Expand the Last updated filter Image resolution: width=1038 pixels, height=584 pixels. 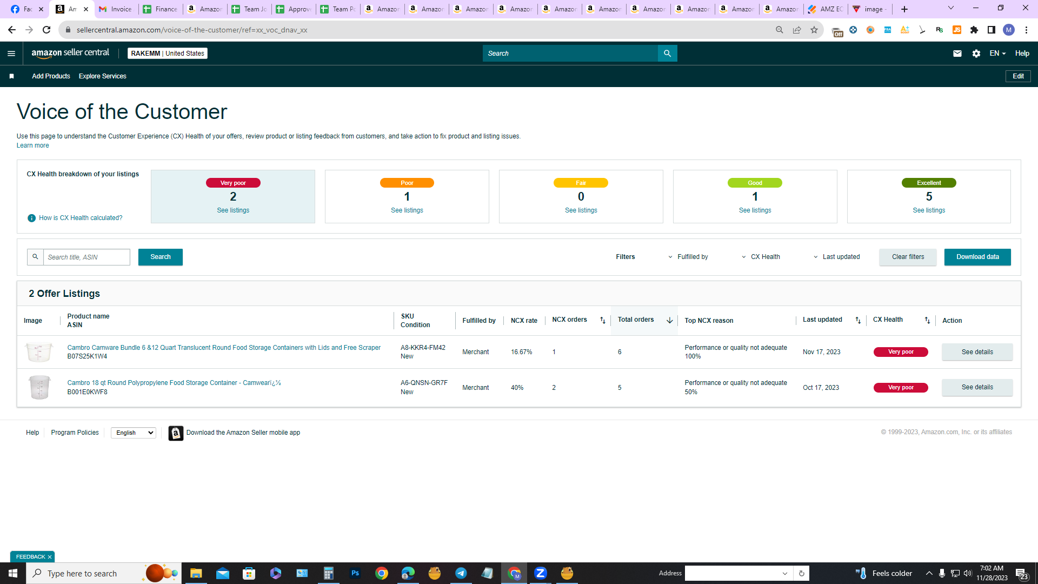click(836, 257)
